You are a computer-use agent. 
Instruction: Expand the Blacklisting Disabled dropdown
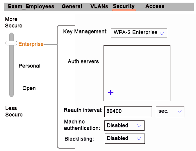click(125, 138)
